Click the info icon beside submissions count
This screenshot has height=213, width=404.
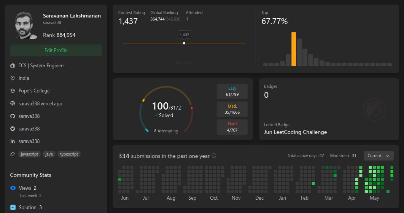tap(214, 156)
